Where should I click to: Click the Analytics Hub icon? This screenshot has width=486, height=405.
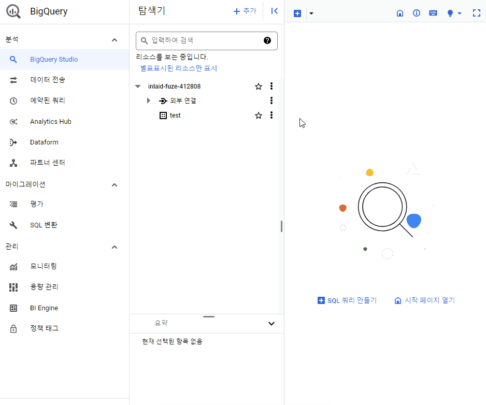point(13,122)
